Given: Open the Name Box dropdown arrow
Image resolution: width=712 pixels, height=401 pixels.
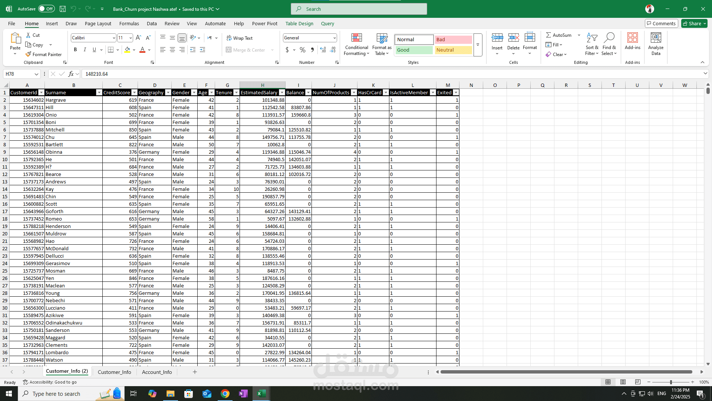Looking at the screenshot, I should [36, 74].
